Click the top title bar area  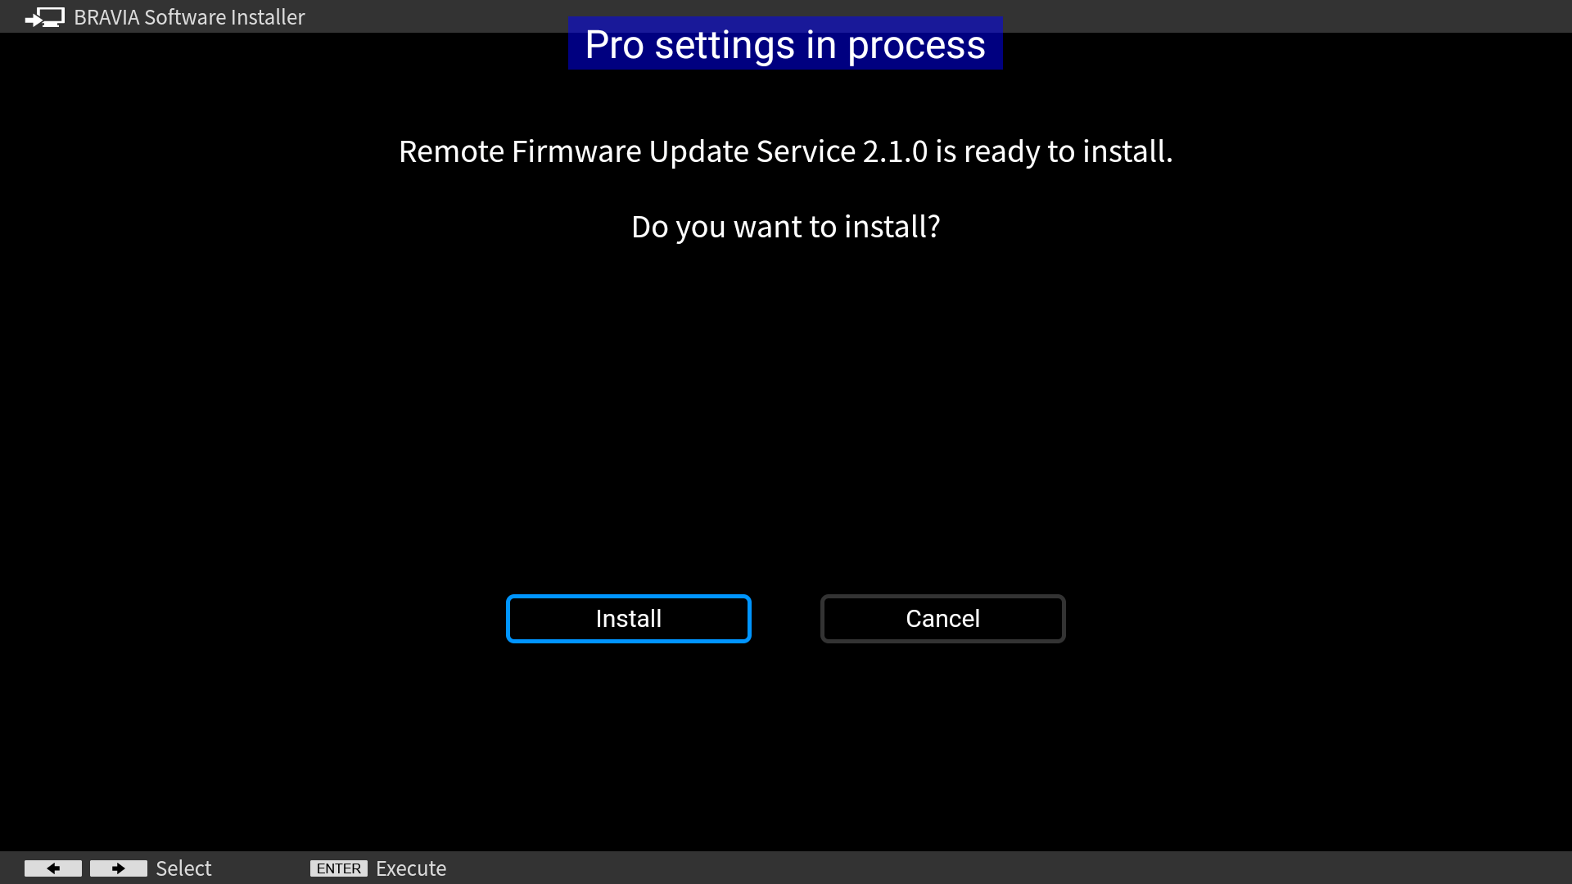click(785, 16)
